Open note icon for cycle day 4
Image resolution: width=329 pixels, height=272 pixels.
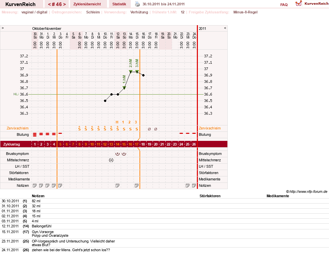pyautogui.click(x=54, y=186)
